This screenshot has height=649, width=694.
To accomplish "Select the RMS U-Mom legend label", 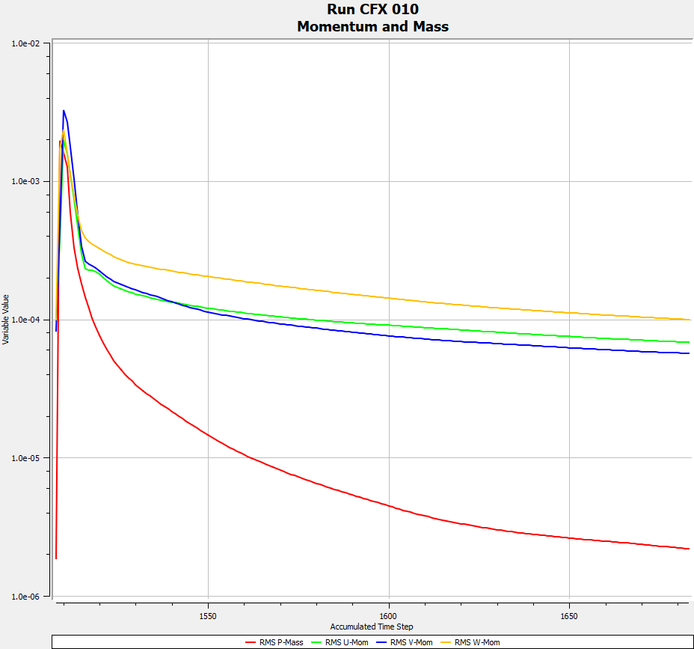I will tap(347, 642).
